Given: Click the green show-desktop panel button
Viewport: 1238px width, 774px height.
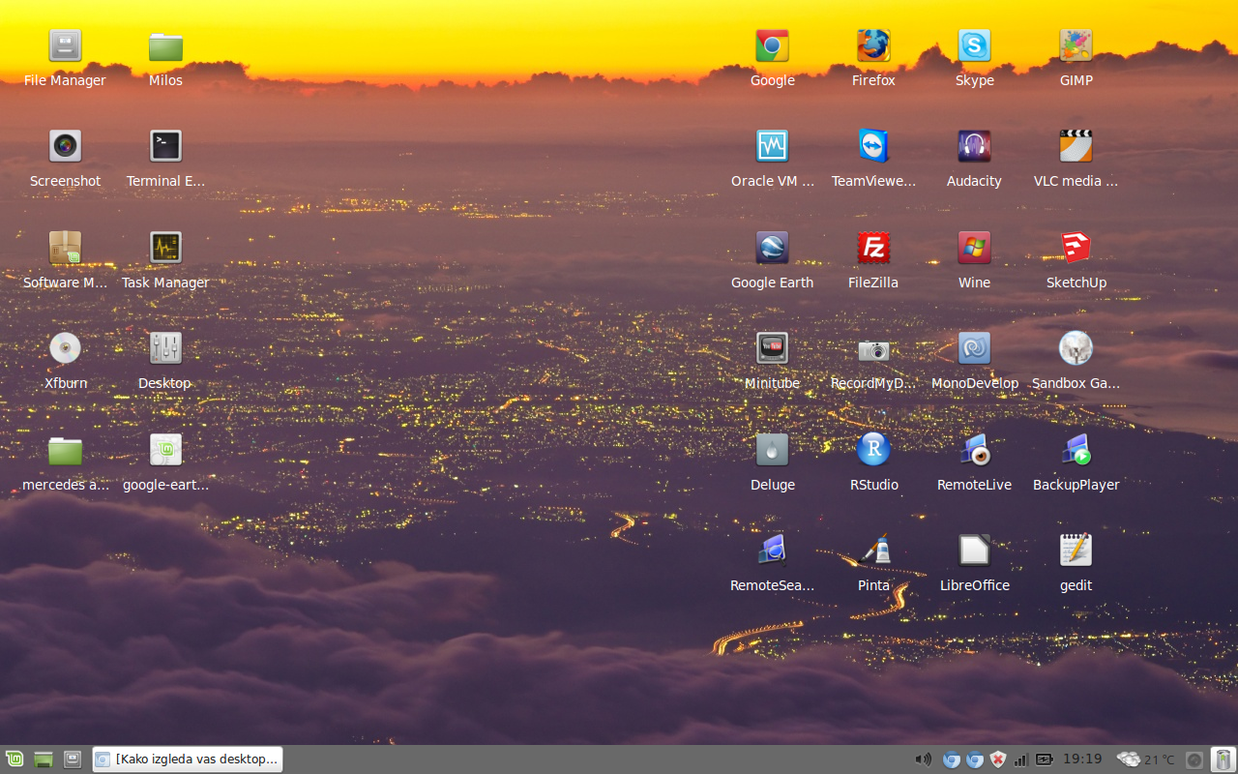Looking at the screenshot, I should (44, 759).
